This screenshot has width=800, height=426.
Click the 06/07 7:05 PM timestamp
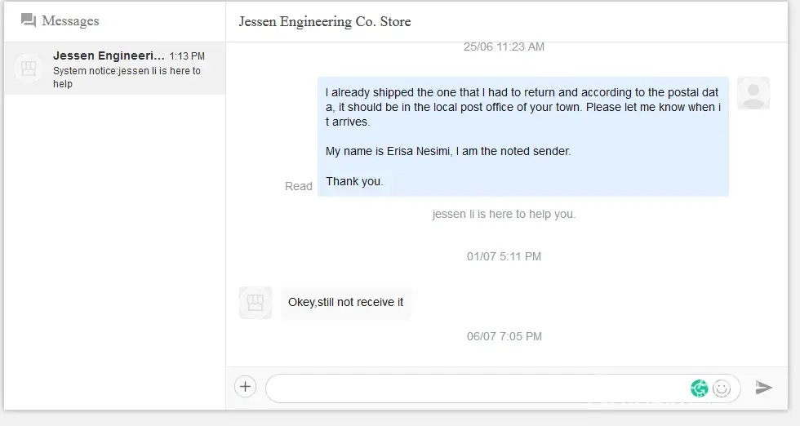click(504, 336)
